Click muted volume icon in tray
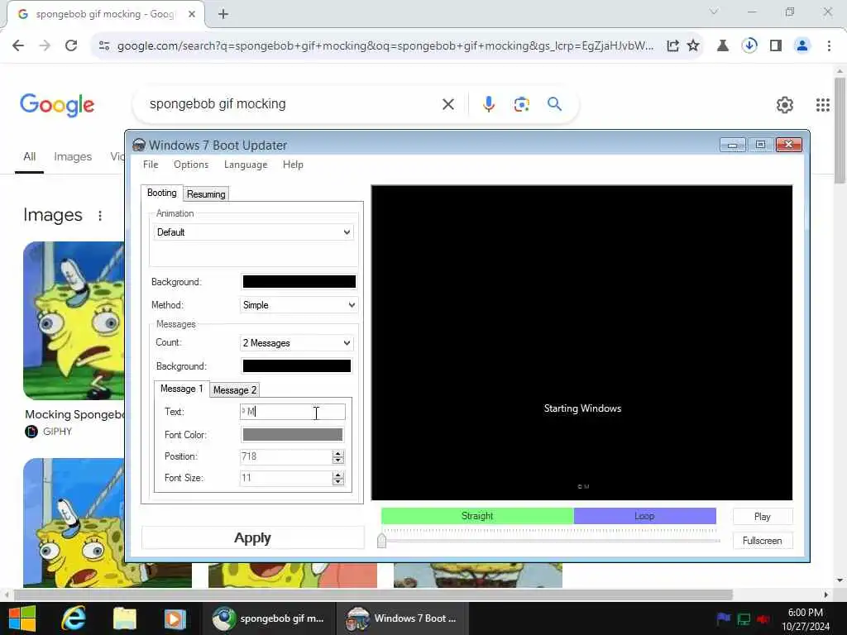The image size is (847, 635). (x=763, y=619)
